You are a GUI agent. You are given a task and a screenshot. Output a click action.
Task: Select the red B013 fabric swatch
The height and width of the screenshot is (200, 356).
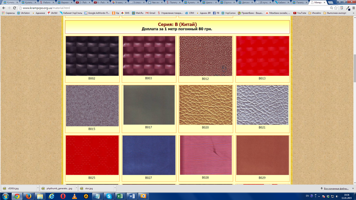(262, 56)
